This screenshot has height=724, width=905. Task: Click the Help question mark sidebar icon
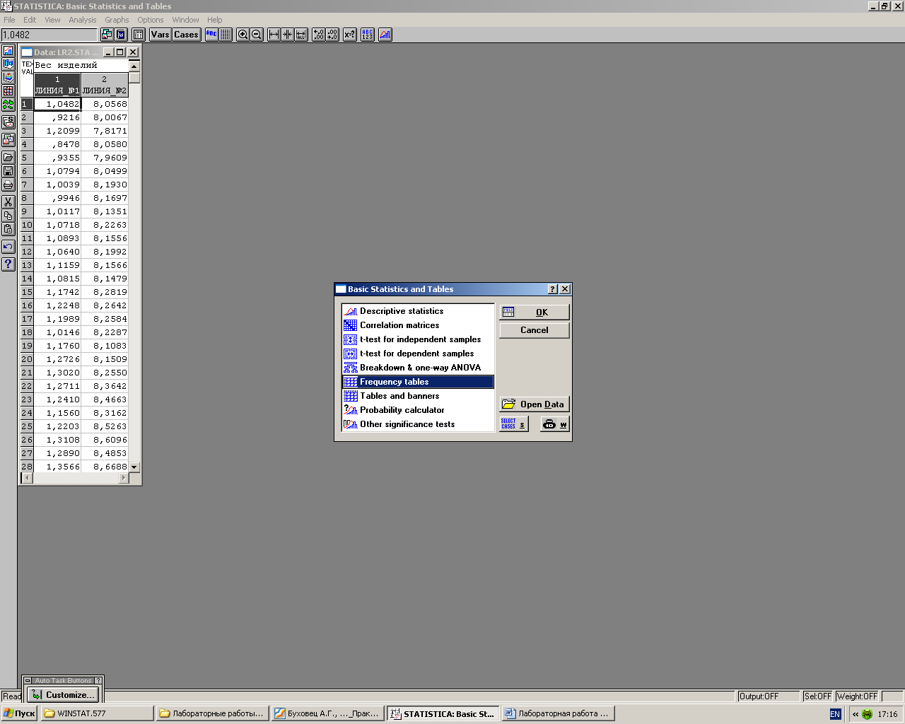8,264
